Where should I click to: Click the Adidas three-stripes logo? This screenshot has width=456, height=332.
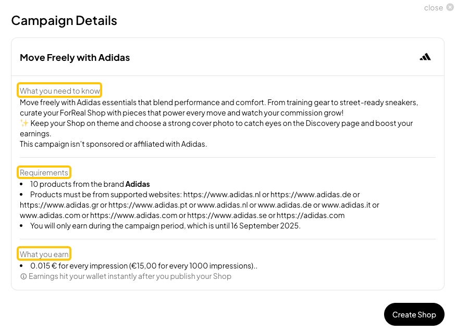(425, 57)
